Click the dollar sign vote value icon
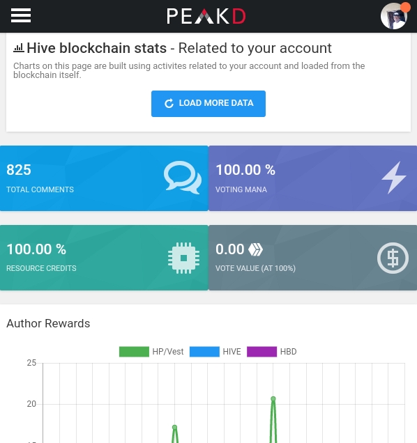This screenshot has width=417, height=443. point(393,258)
